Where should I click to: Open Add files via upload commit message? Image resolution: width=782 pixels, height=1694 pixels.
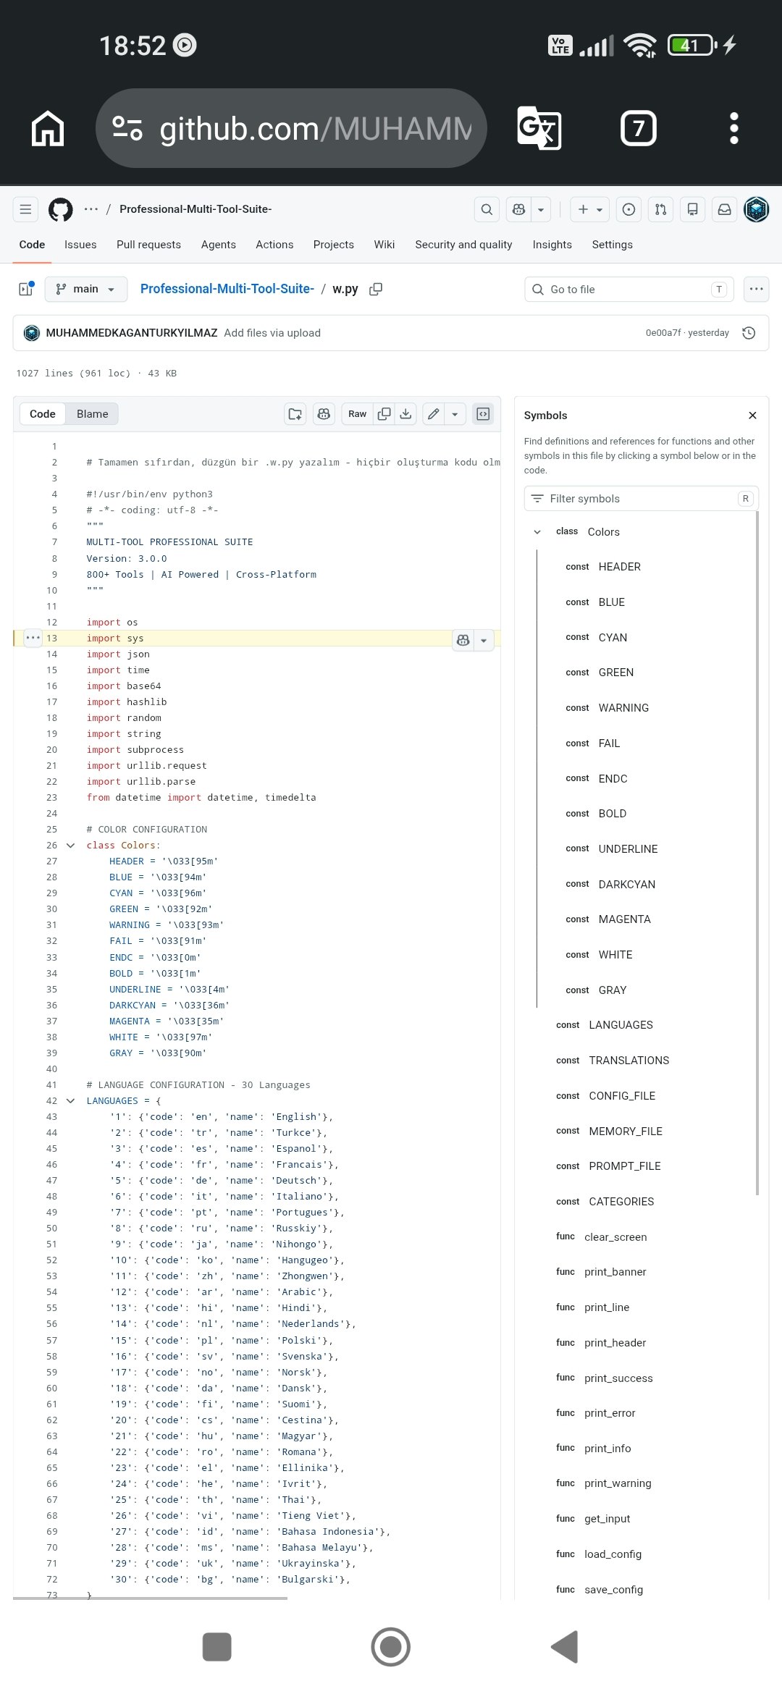[272, 333]
